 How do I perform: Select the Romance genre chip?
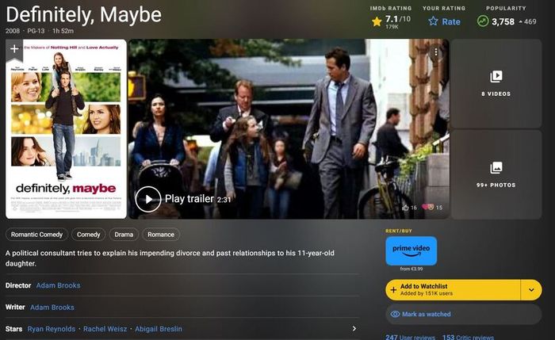[x=161, y=235]
